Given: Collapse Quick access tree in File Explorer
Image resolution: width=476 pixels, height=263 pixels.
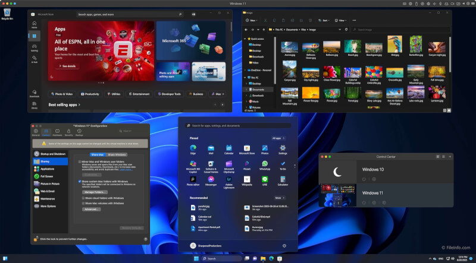Looking at the screenshot, I should point(246,39).
